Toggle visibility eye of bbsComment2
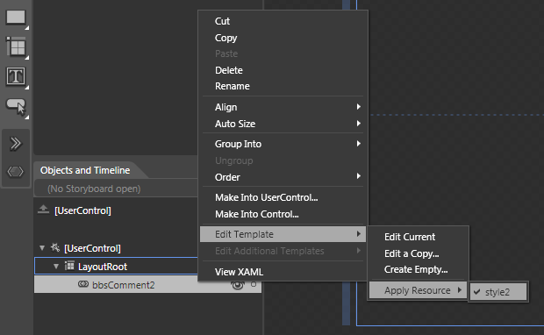 [x=237, y=285]
